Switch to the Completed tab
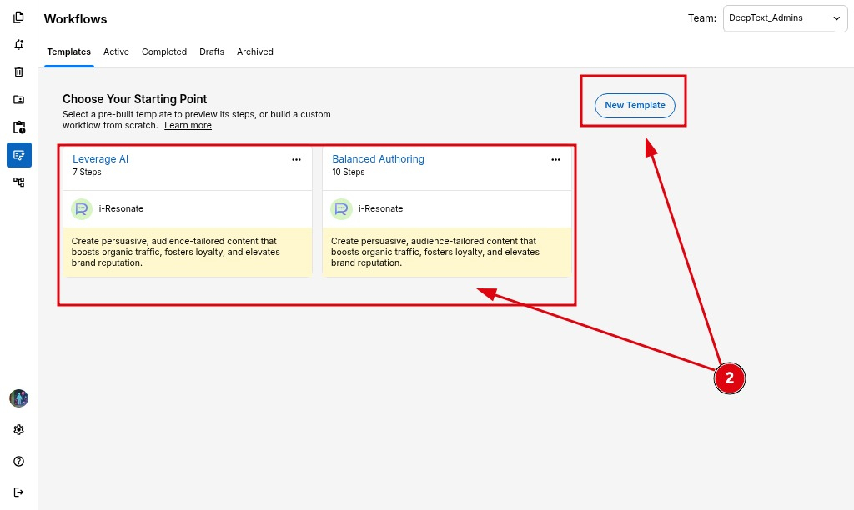Viewport: 854px width, 510px height. click(x=164, y=52)
